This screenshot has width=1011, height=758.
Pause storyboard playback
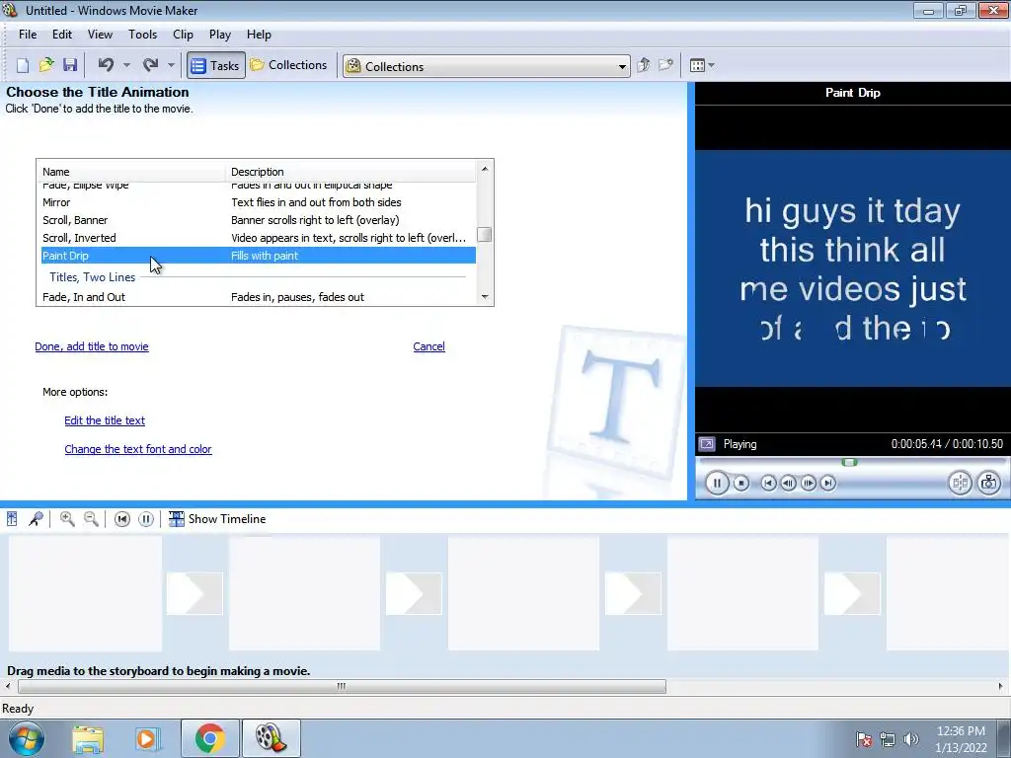click(146, 519)
